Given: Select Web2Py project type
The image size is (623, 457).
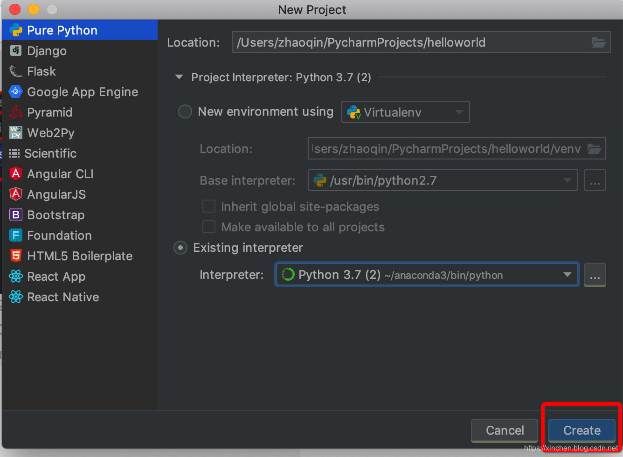Looking at the screenshot, I should (80, 132).
